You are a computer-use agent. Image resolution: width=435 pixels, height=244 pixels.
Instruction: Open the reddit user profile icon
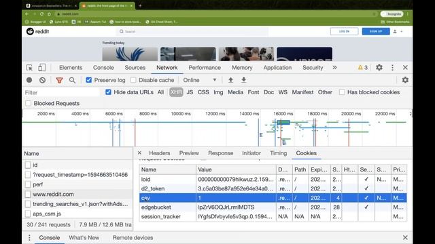pyautogui.click(x=395, y=32)
